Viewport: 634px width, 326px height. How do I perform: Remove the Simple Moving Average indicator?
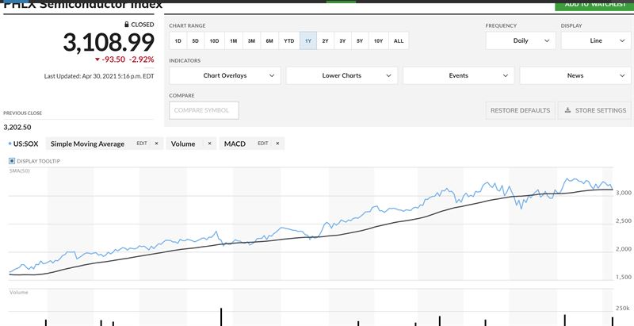point(156,144)
